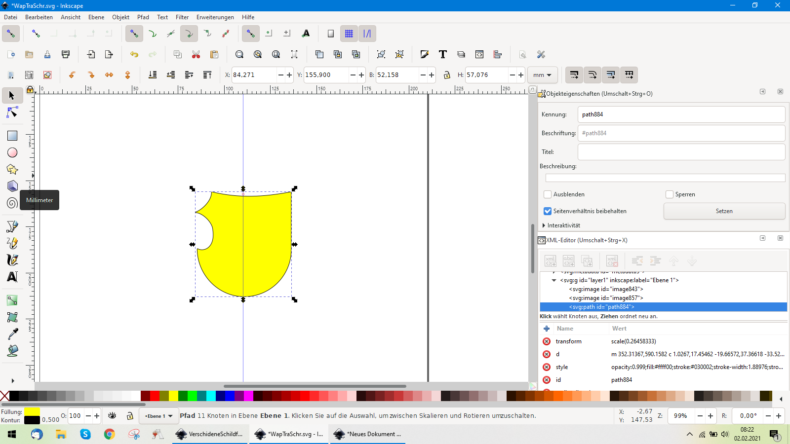Click the Cut scissors icon
The height and width of the screenshot is (444, 790).
(196, 54)
